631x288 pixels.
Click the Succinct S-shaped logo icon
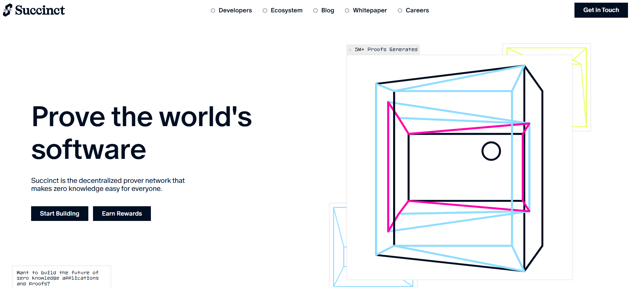click(x=8, y=10)
